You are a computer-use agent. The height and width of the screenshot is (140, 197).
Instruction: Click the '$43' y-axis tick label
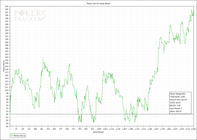tap(7, 6)
